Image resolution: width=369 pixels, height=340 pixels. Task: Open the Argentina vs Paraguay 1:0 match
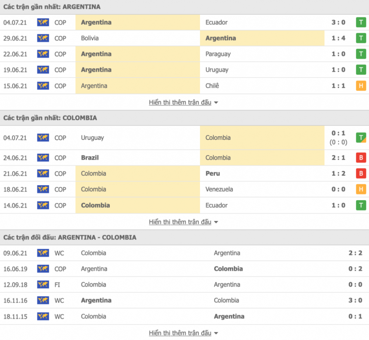point(184,54)
